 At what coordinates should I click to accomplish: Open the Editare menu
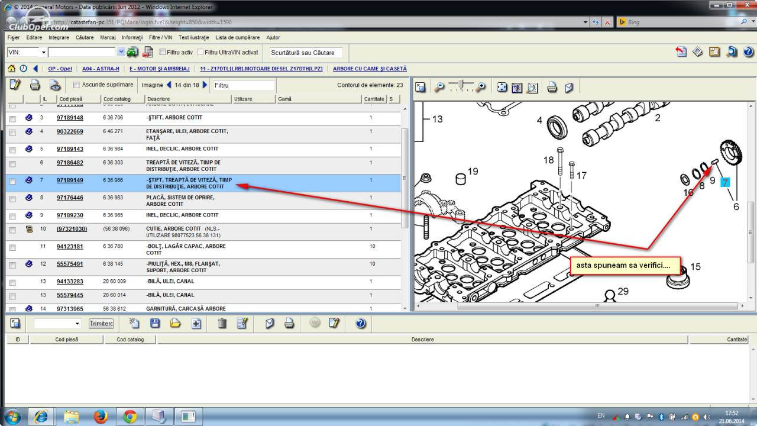[34, 37]
